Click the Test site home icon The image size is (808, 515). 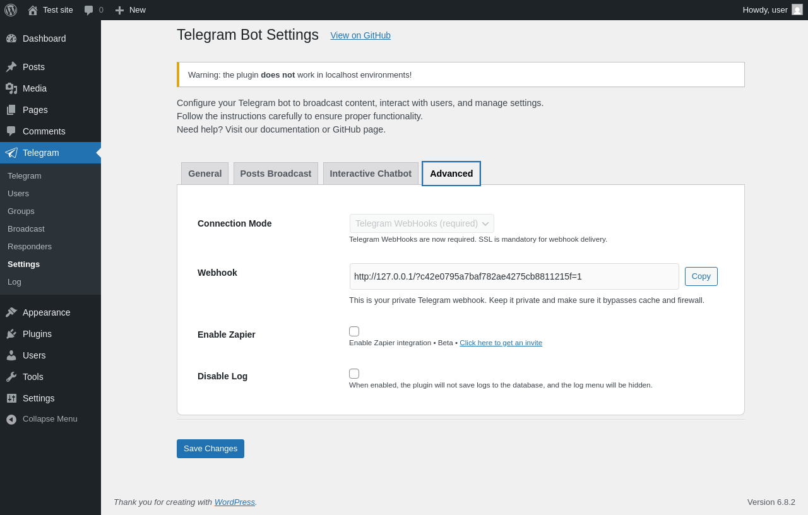[x=33, y=10]
